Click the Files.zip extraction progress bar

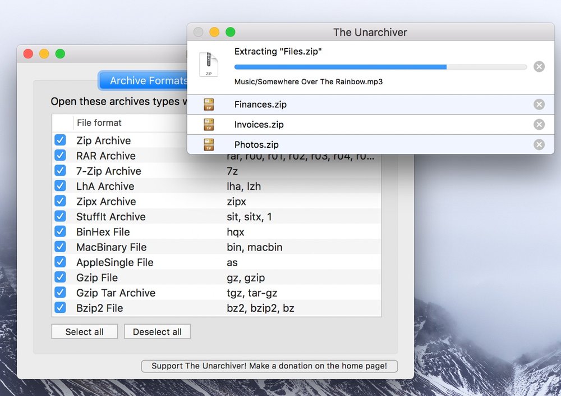click(380, 67)
